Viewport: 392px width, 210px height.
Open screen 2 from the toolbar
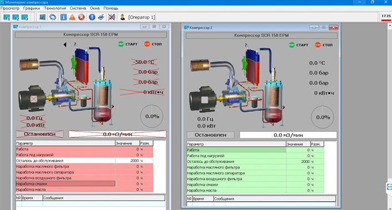pyautogui.click(x=16, y=17)
